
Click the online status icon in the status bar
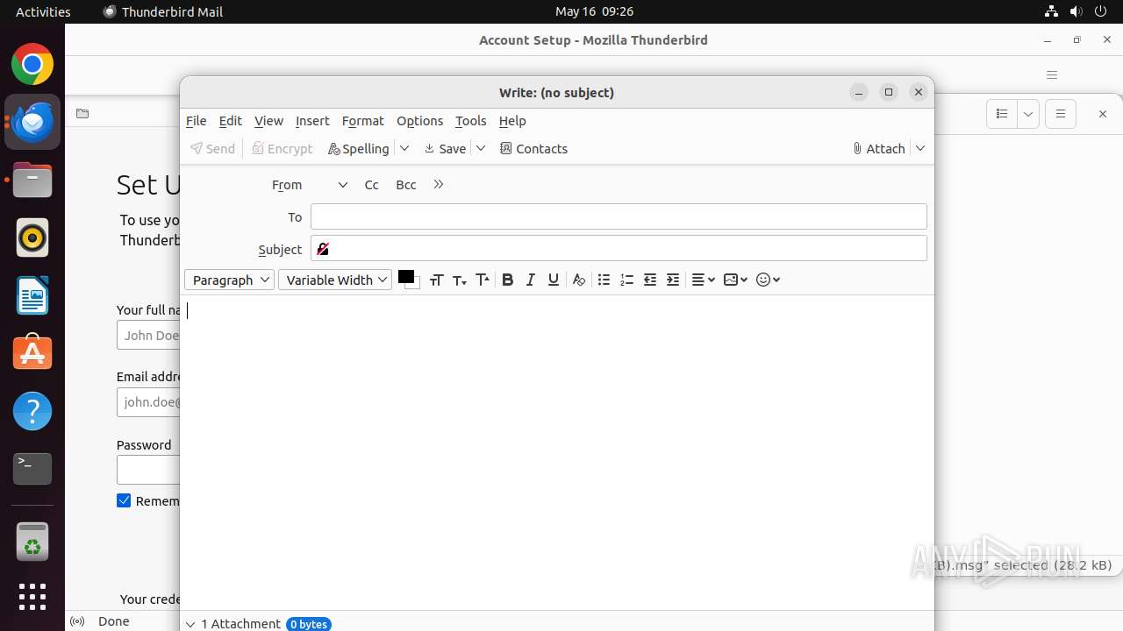(77, 621)
